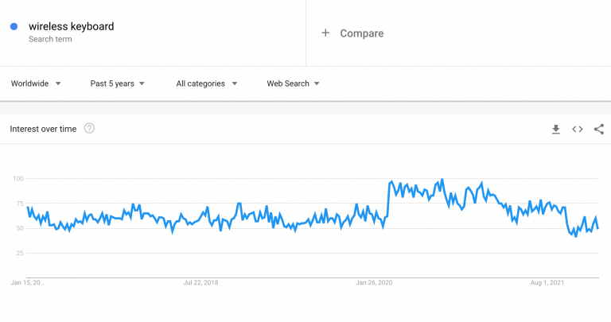
Task: Expand the Web Search type dropdown
Action: click(x=293, y=83)
